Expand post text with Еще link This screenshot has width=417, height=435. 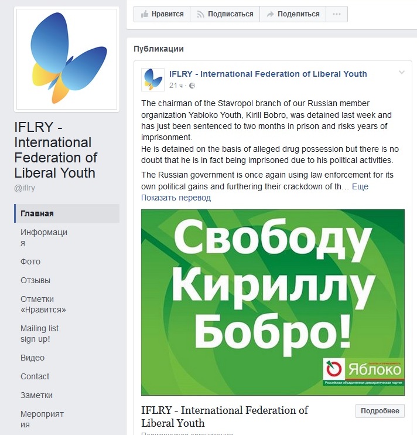360,186
